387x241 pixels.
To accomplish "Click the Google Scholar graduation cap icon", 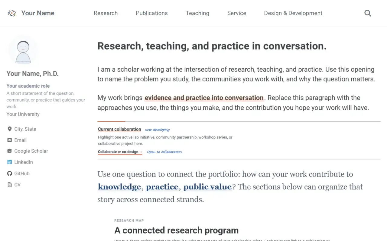I will [x=9, y=151].
